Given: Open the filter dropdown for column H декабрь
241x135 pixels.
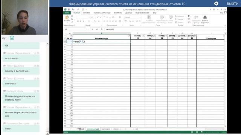Looking at the screenshot, I should [195, 36].
